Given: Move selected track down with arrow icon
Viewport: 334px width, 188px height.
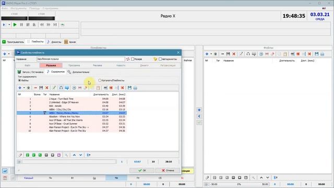Looking at the screenshot, I should 80,155.
